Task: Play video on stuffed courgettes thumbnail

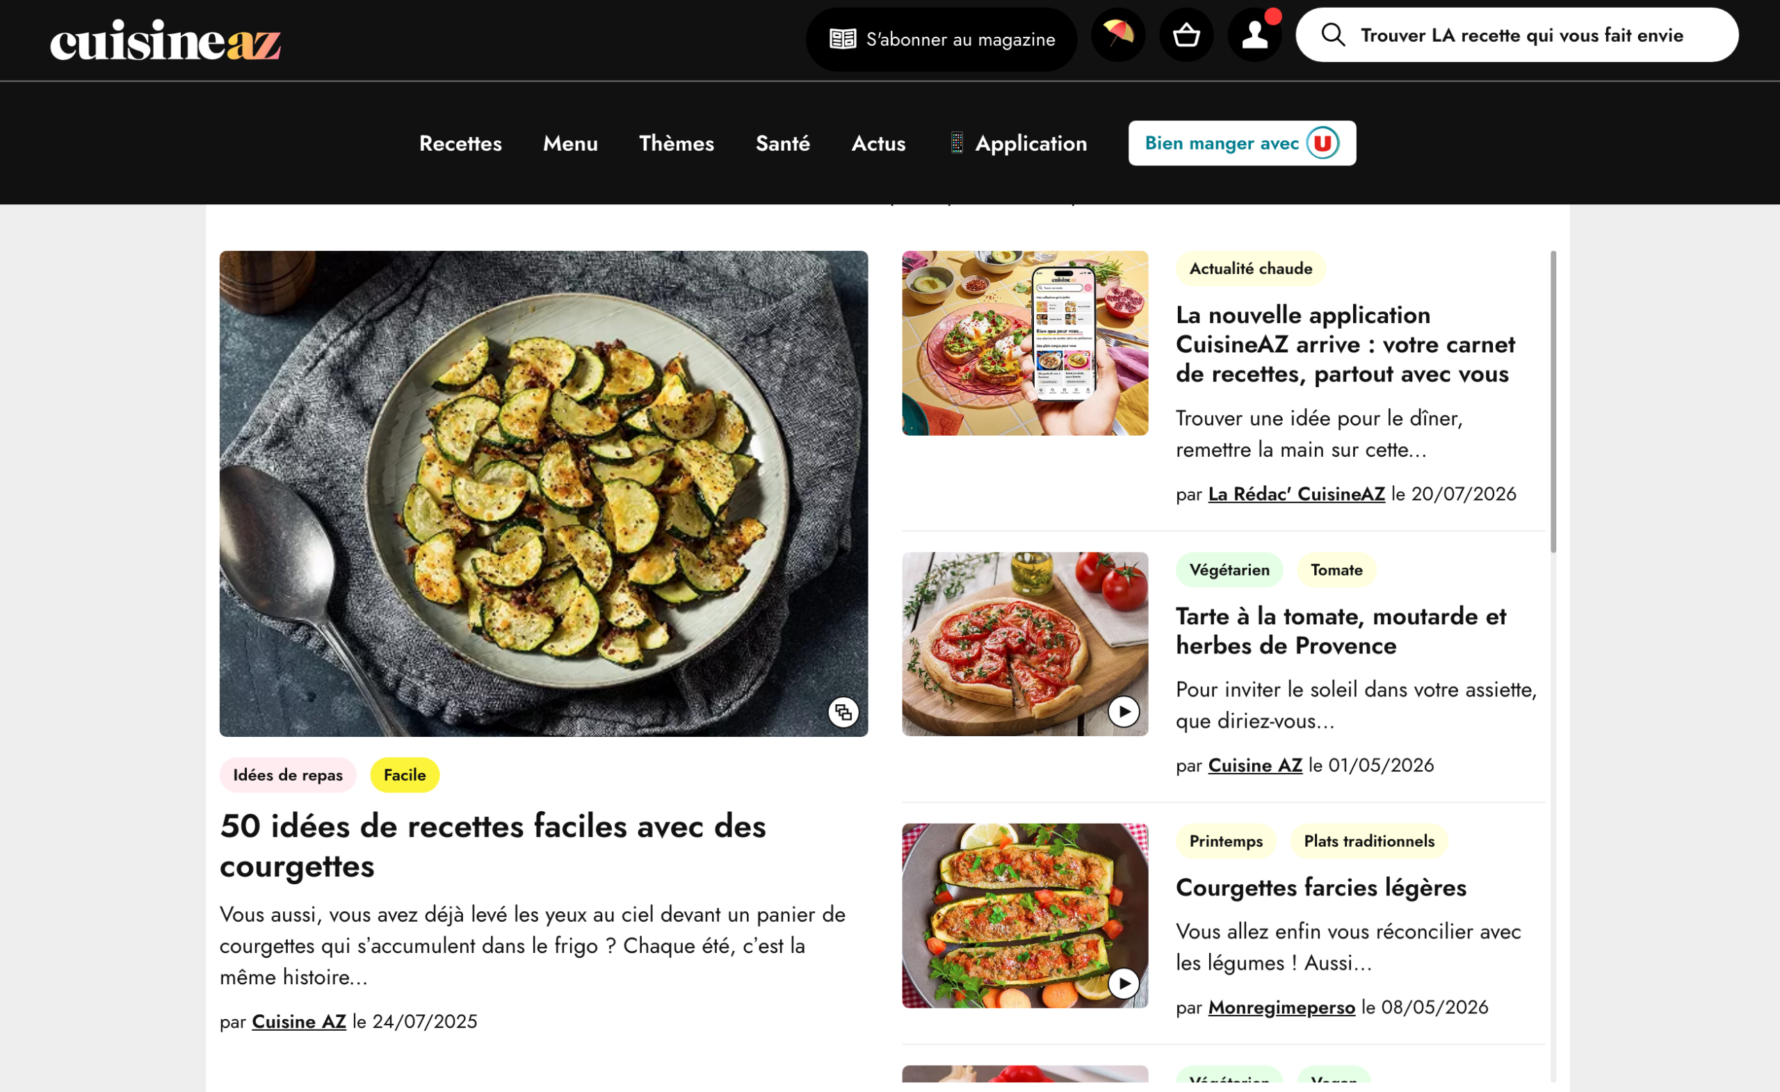Action: [x=1124, y=984]
